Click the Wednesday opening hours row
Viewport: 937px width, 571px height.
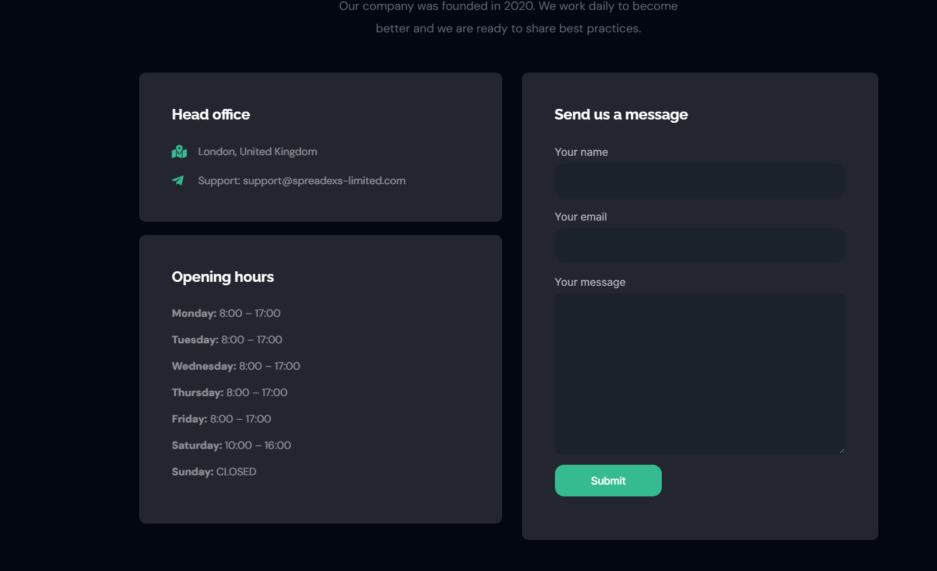point(236,366)
